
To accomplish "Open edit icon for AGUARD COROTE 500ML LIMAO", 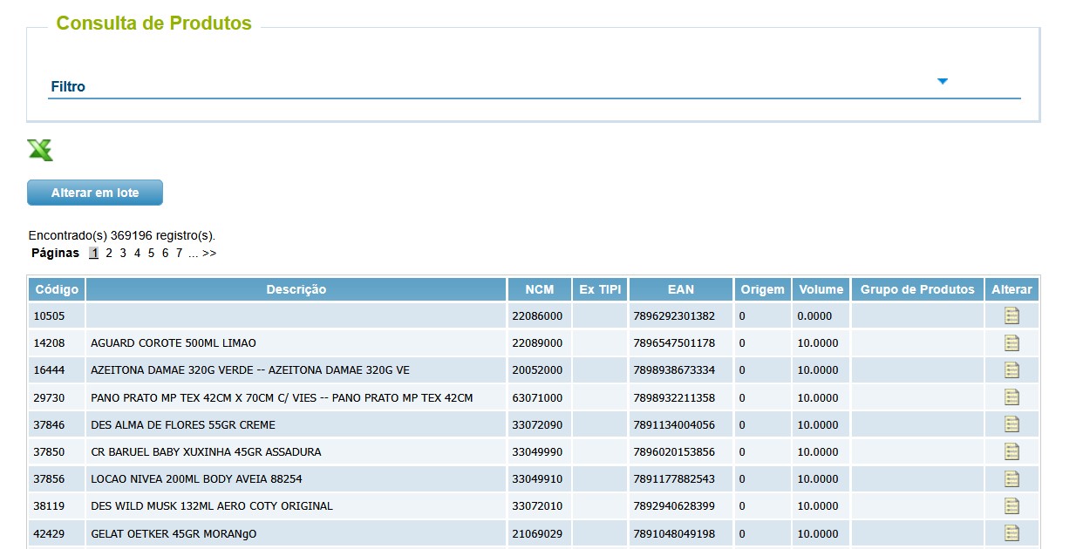I will (x=1011, y=342).
